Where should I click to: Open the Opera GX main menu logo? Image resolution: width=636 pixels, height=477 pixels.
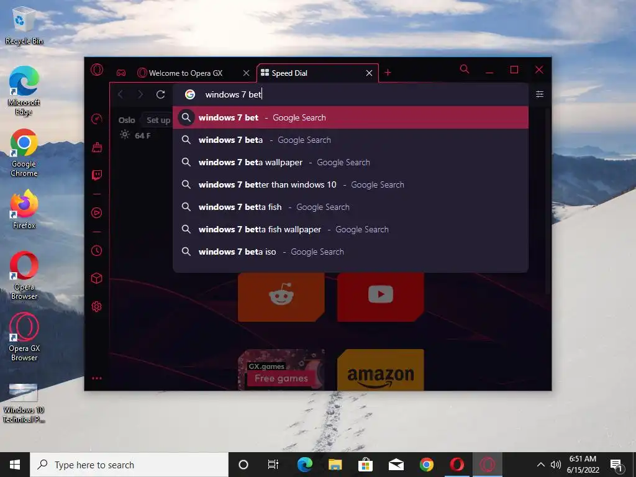coord(96,70)
